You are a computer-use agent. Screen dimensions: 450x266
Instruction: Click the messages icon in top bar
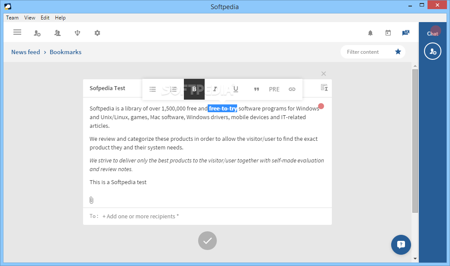pyautogui.click(x=406, y=33)
